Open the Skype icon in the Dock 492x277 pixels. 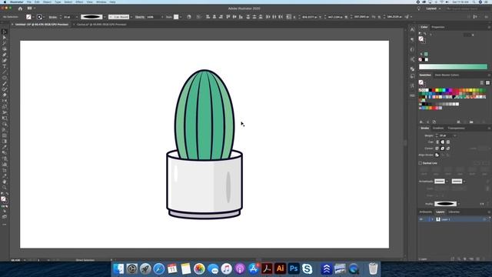tap(307, 269)
